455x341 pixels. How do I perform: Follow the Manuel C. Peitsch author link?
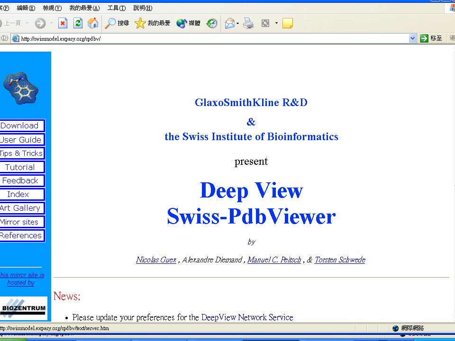274,260
